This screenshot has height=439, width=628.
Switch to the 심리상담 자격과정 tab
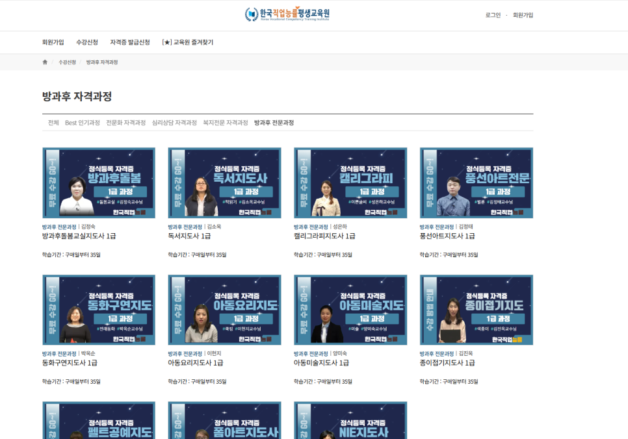coord(174,123)
